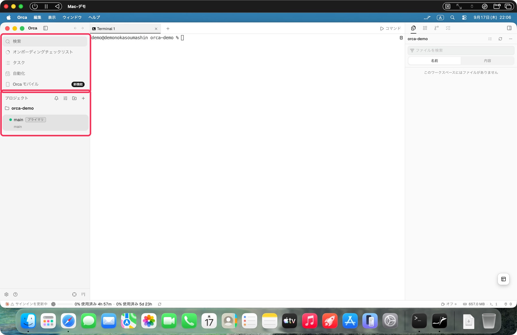Toggle the right sidebar panel icon

[x=509, y=28]
